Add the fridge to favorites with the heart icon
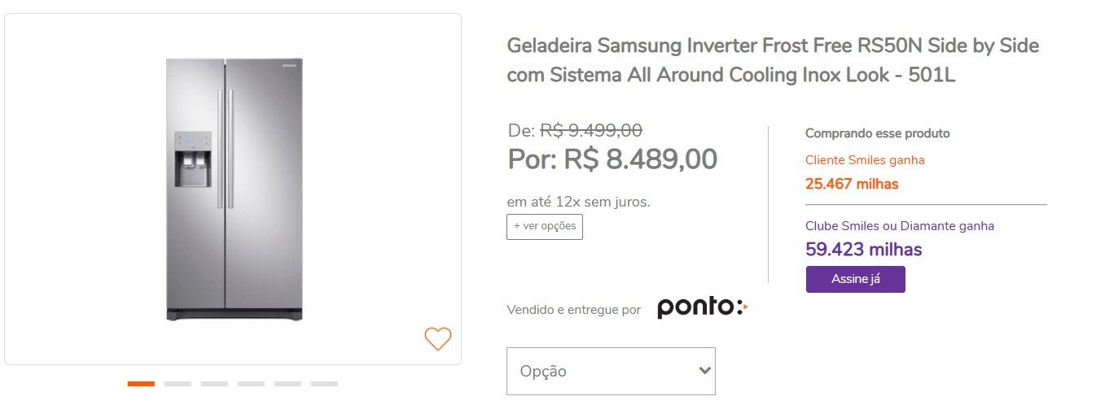The height and width of the screenshot is (405, 1118). click(438, 338)
